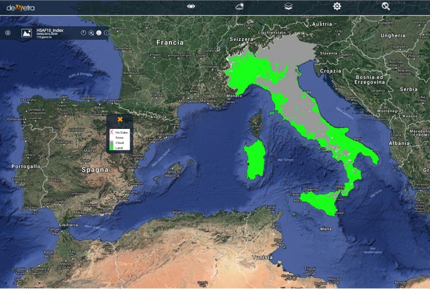
Task: Click the 'Snow' legend label
Action: tap(119, 138)
